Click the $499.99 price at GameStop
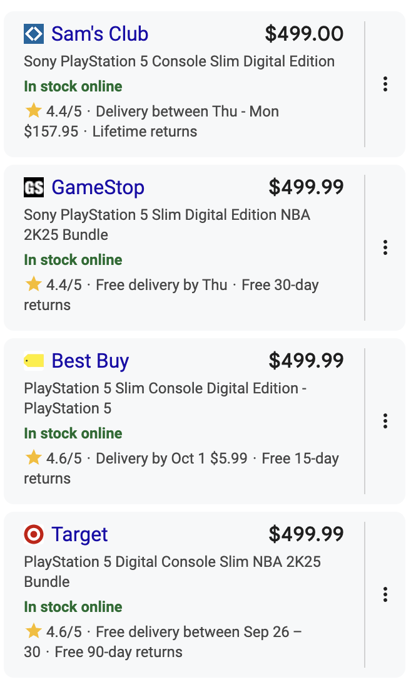Image resolution: width=411 pixels, height=684 pixels. point(306,187)
